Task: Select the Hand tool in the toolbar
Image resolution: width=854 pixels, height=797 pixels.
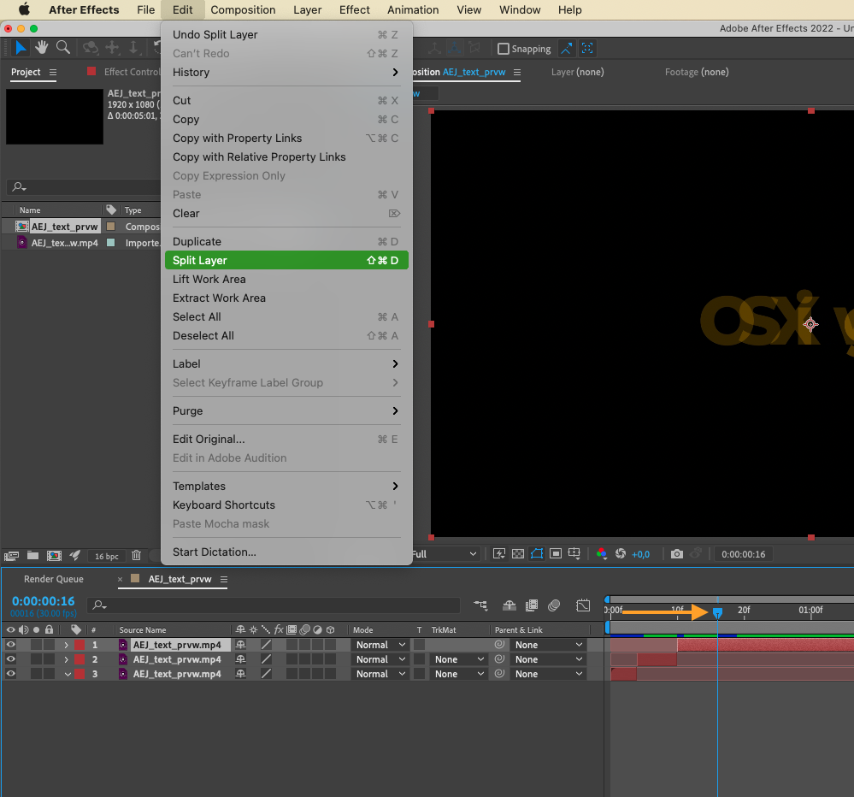Action: tap(41, 48)
